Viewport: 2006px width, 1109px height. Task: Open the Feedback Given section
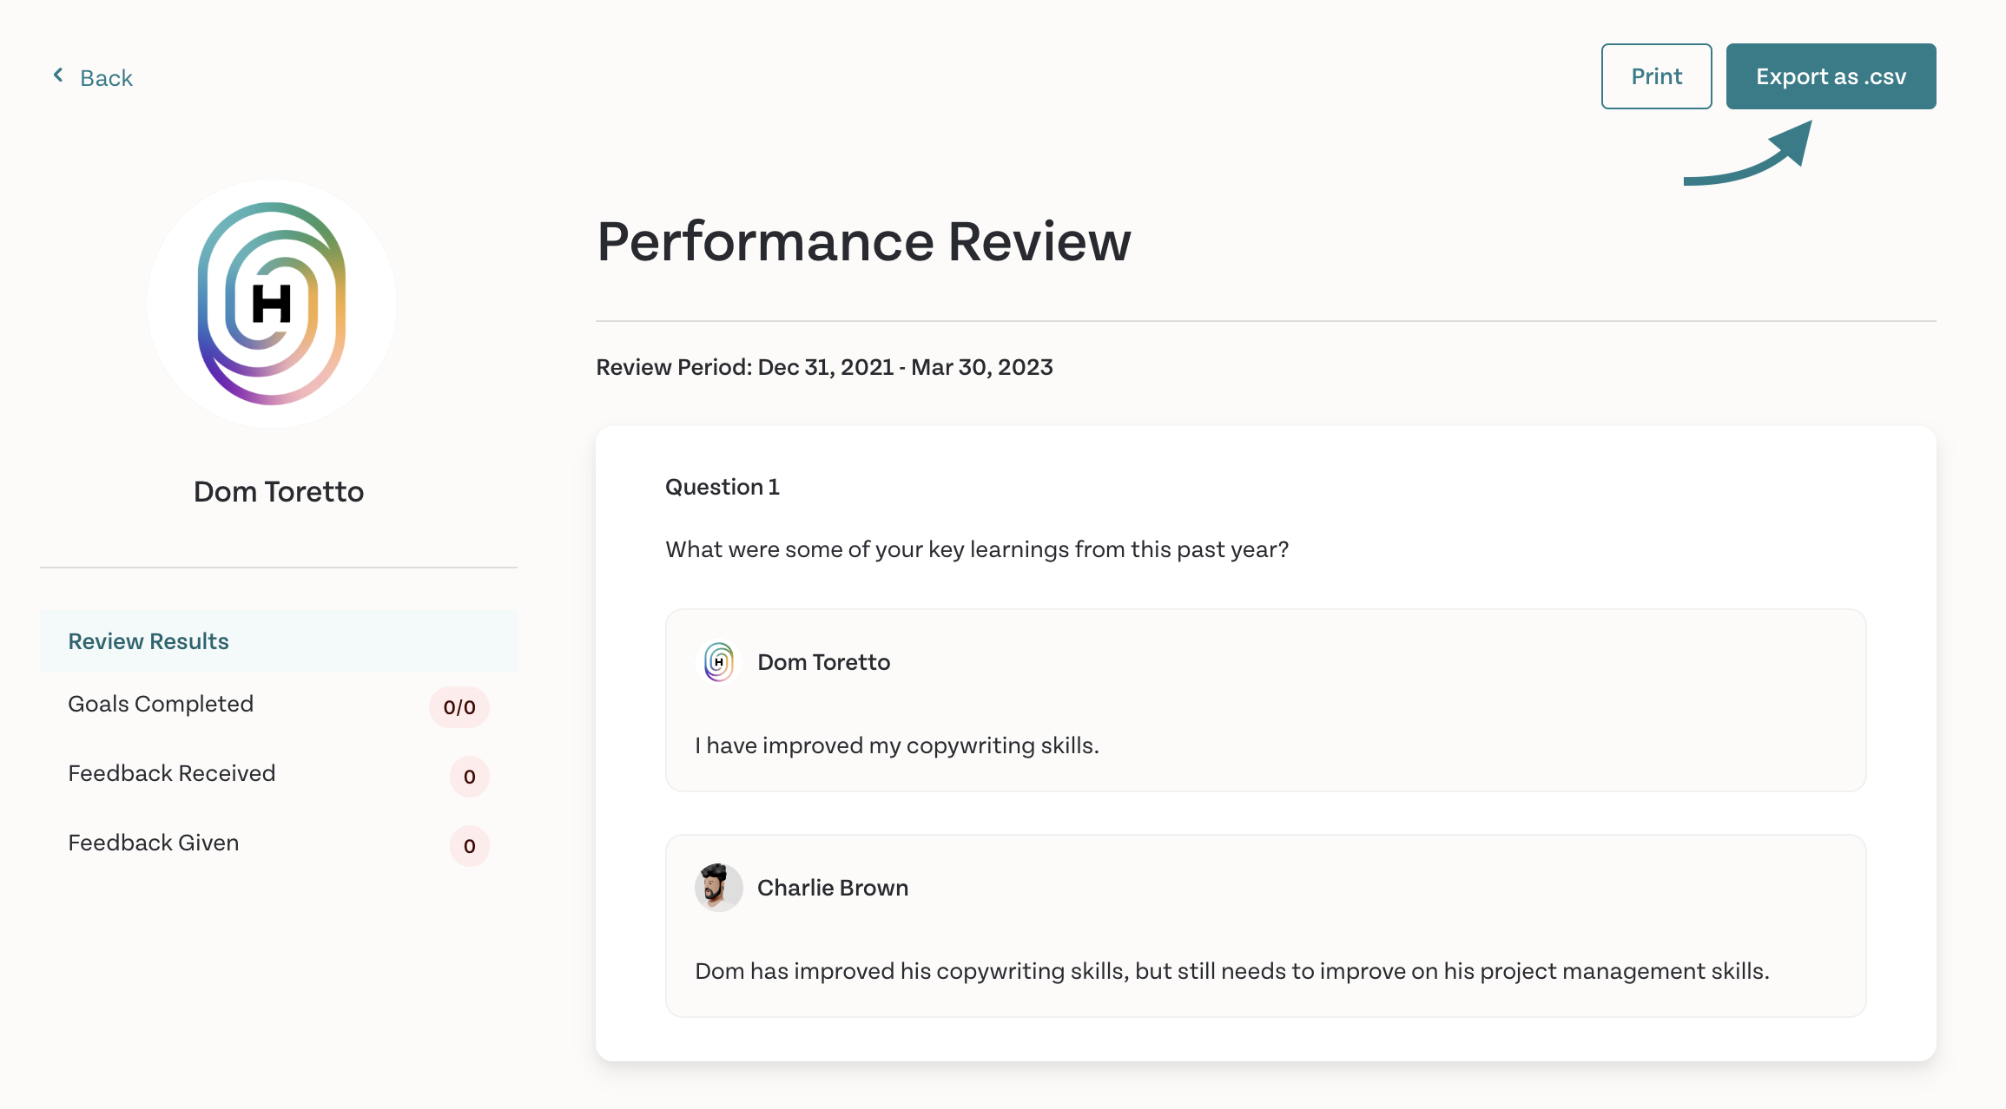click(279, 843)
